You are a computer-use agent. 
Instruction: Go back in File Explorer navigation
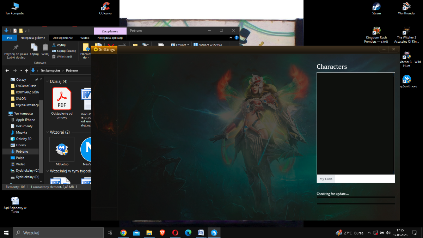click(7, 71)
